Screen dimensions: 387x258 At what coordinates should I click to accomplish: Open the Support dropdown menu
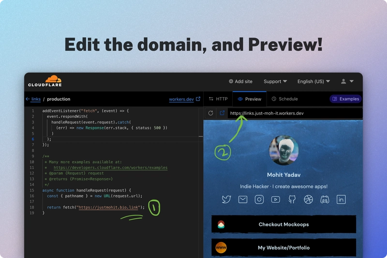[x=275, y=81]
